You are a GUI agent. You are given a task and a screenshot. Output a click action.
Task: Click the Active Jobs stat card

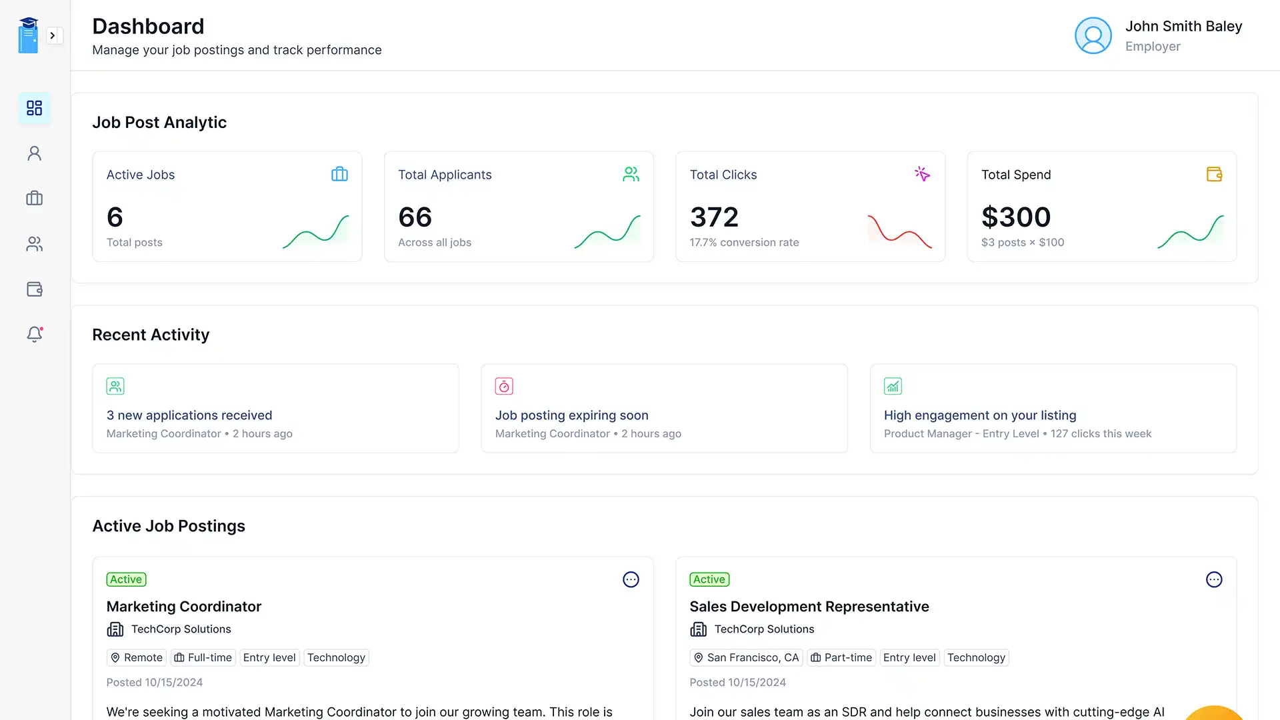(x=227, y=207)
